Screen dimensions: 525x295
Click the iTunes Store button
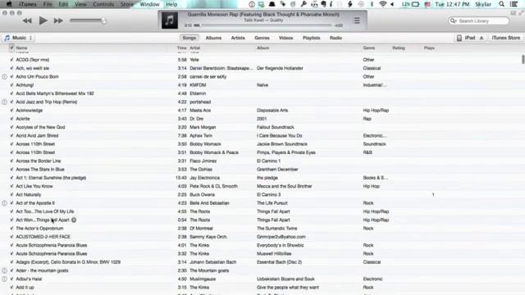tap(505, 38)
